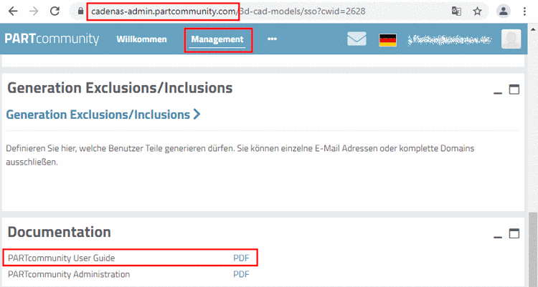Click the page vertical scrollbar thumb
This screenshot has width=538, height=287.
[x=532, y=248]
